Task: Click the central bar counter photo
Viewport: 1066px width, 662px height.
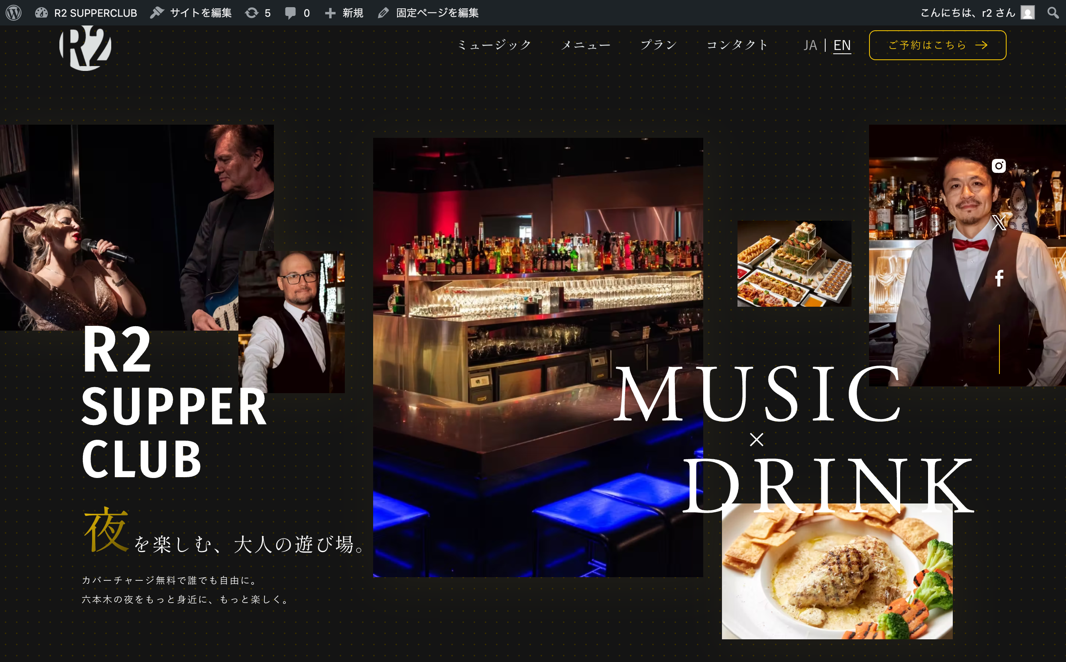Action: tap(538, 357)
